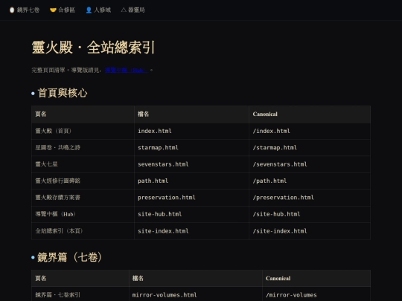Screen dimensions: 402x301
Task: Click the 靈火殿．全站總索引 page title
Action: click(93, 48)
